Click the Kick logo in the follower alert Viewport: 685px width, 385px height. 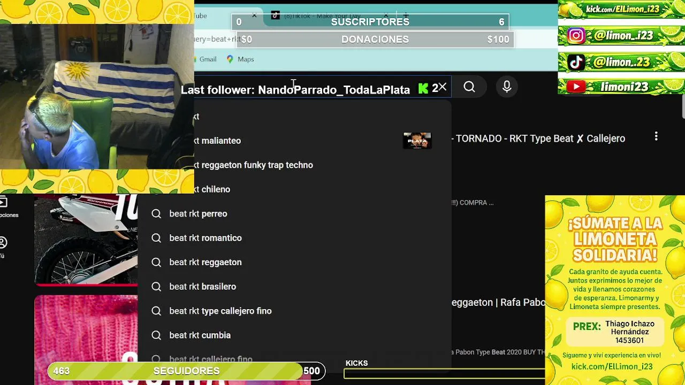(423, 89)
